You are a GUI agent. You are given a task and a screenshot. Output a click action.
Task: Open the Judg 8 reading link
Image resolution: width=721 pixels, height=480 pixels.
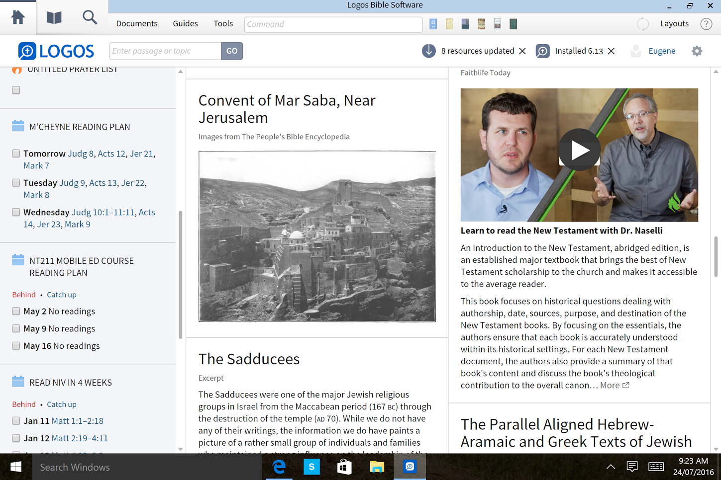point(81,154)
